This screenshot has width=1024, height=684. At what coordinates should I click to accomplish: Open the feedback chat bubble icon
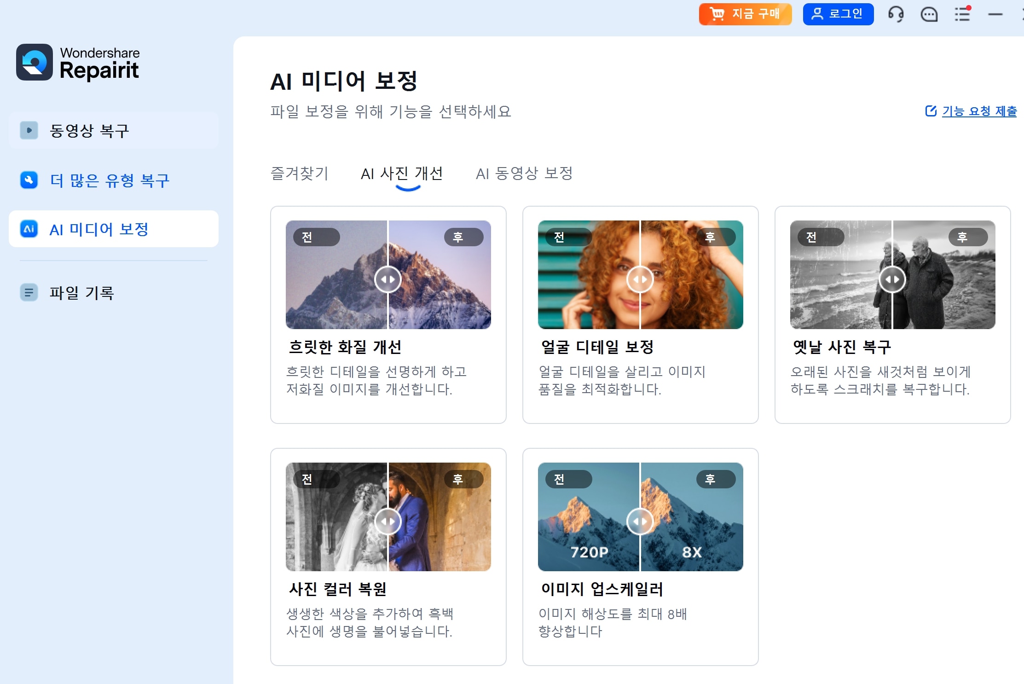coord(929,14)
